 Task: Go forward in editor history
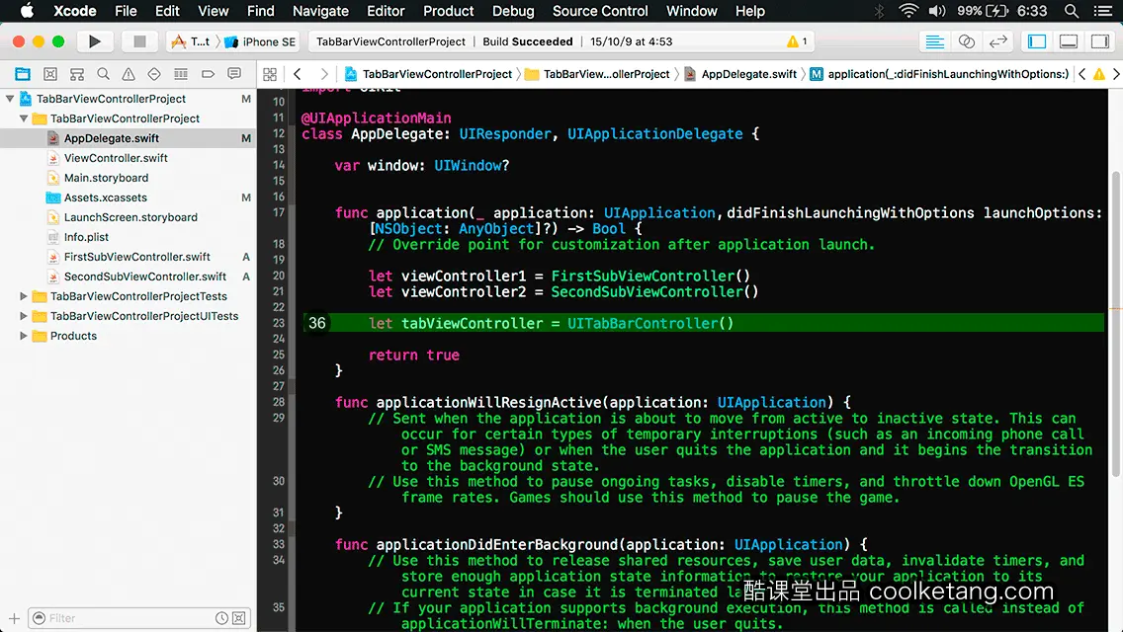(x=323, y=74)
